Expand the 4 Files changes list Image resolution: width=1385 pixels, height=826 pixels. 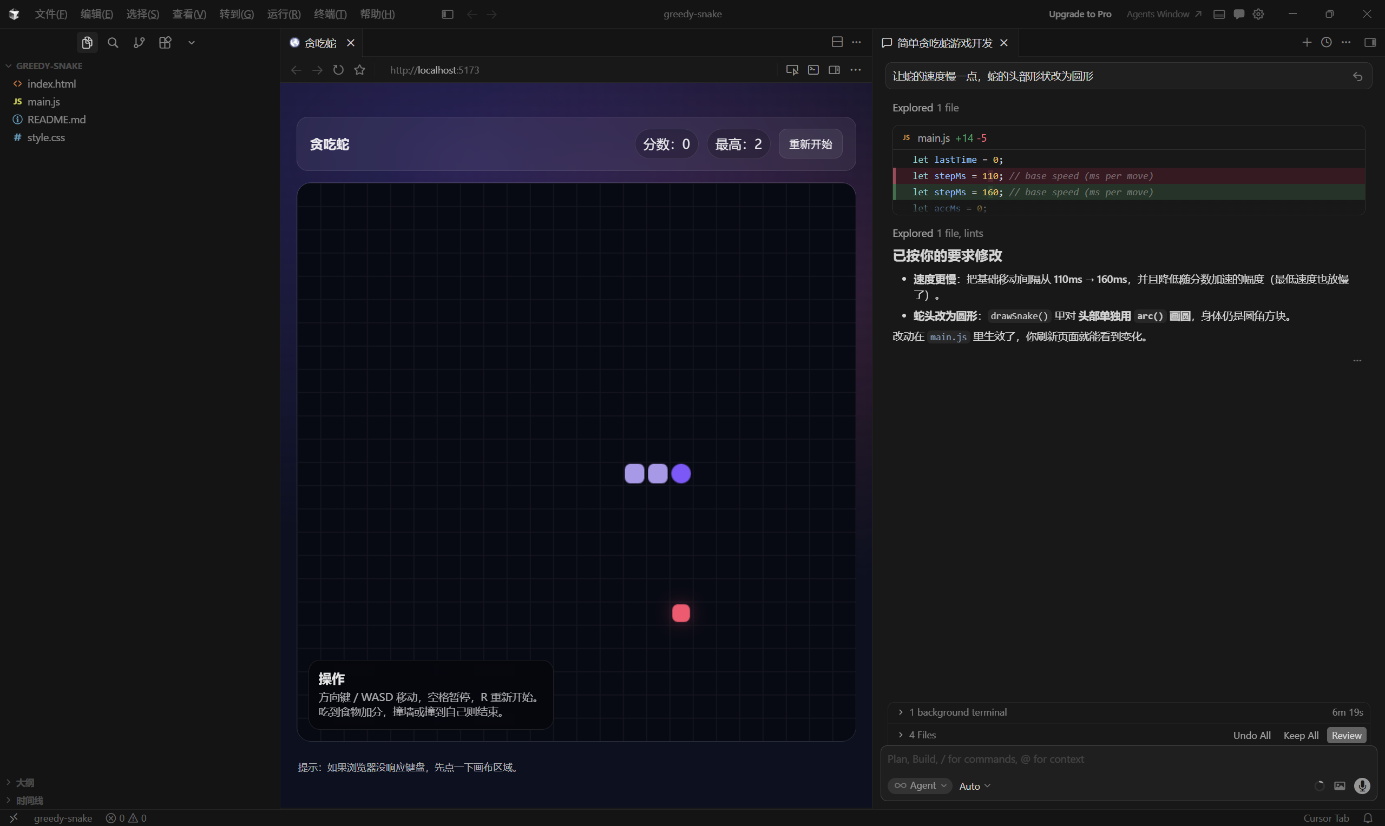(x=917, y=735)
